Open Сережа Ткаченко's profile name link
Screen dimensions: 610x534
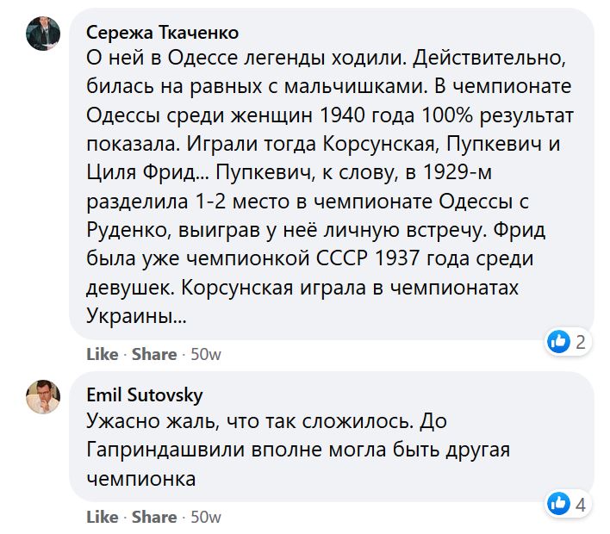(x=163, y=33)
